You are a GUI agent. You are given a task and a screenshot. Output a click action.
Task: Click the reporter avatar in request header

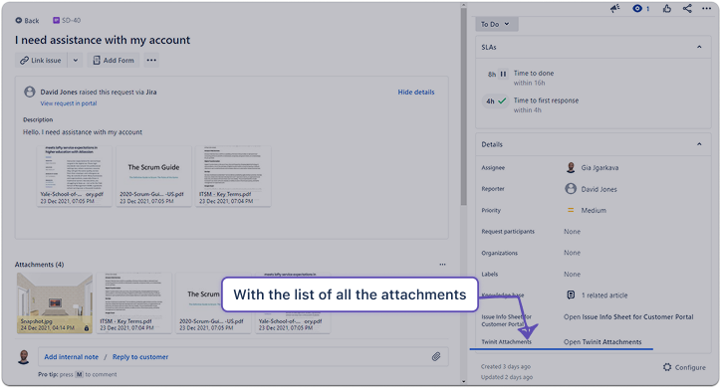point(30,92)
